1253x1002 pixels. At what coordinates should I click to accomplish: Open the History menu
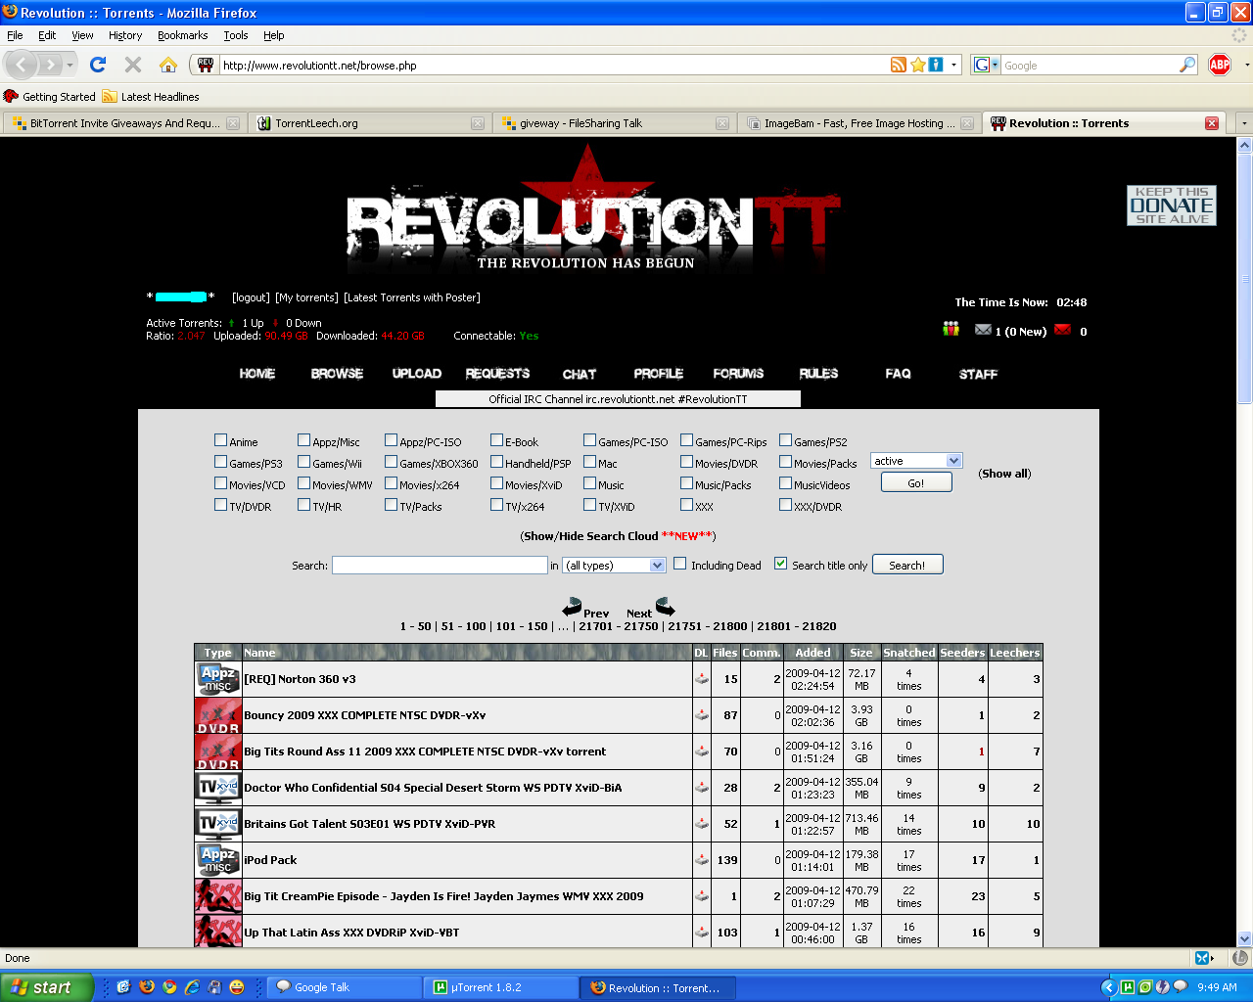pos(125,35)
